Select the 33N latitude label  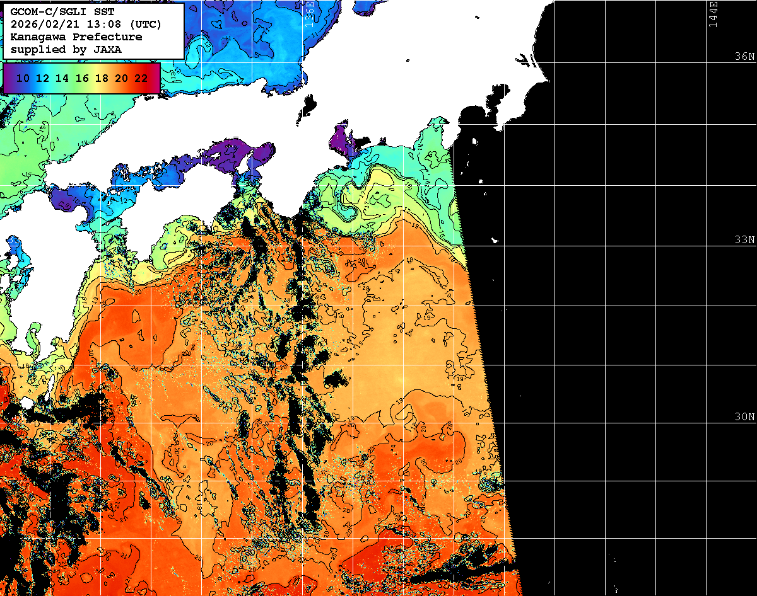[x=744, y=240]
